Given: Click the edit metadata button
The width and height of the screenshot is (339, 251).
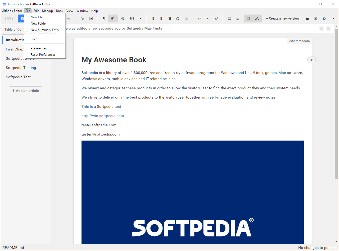Looking at the screenshot, I should coord(299,41).
